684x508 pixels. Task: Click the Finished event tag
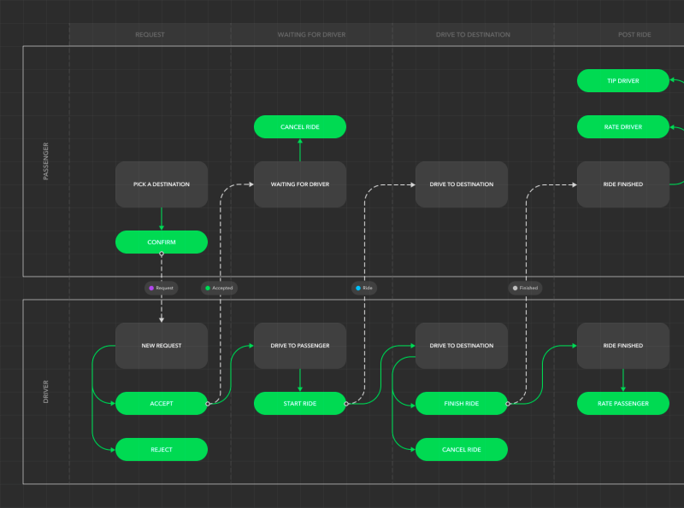click(525, 289)
